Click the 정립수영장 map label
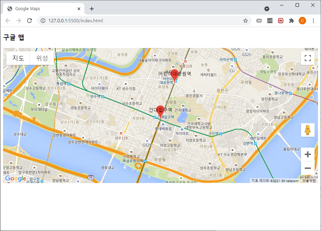321x231 pixels. click(268, 72)
